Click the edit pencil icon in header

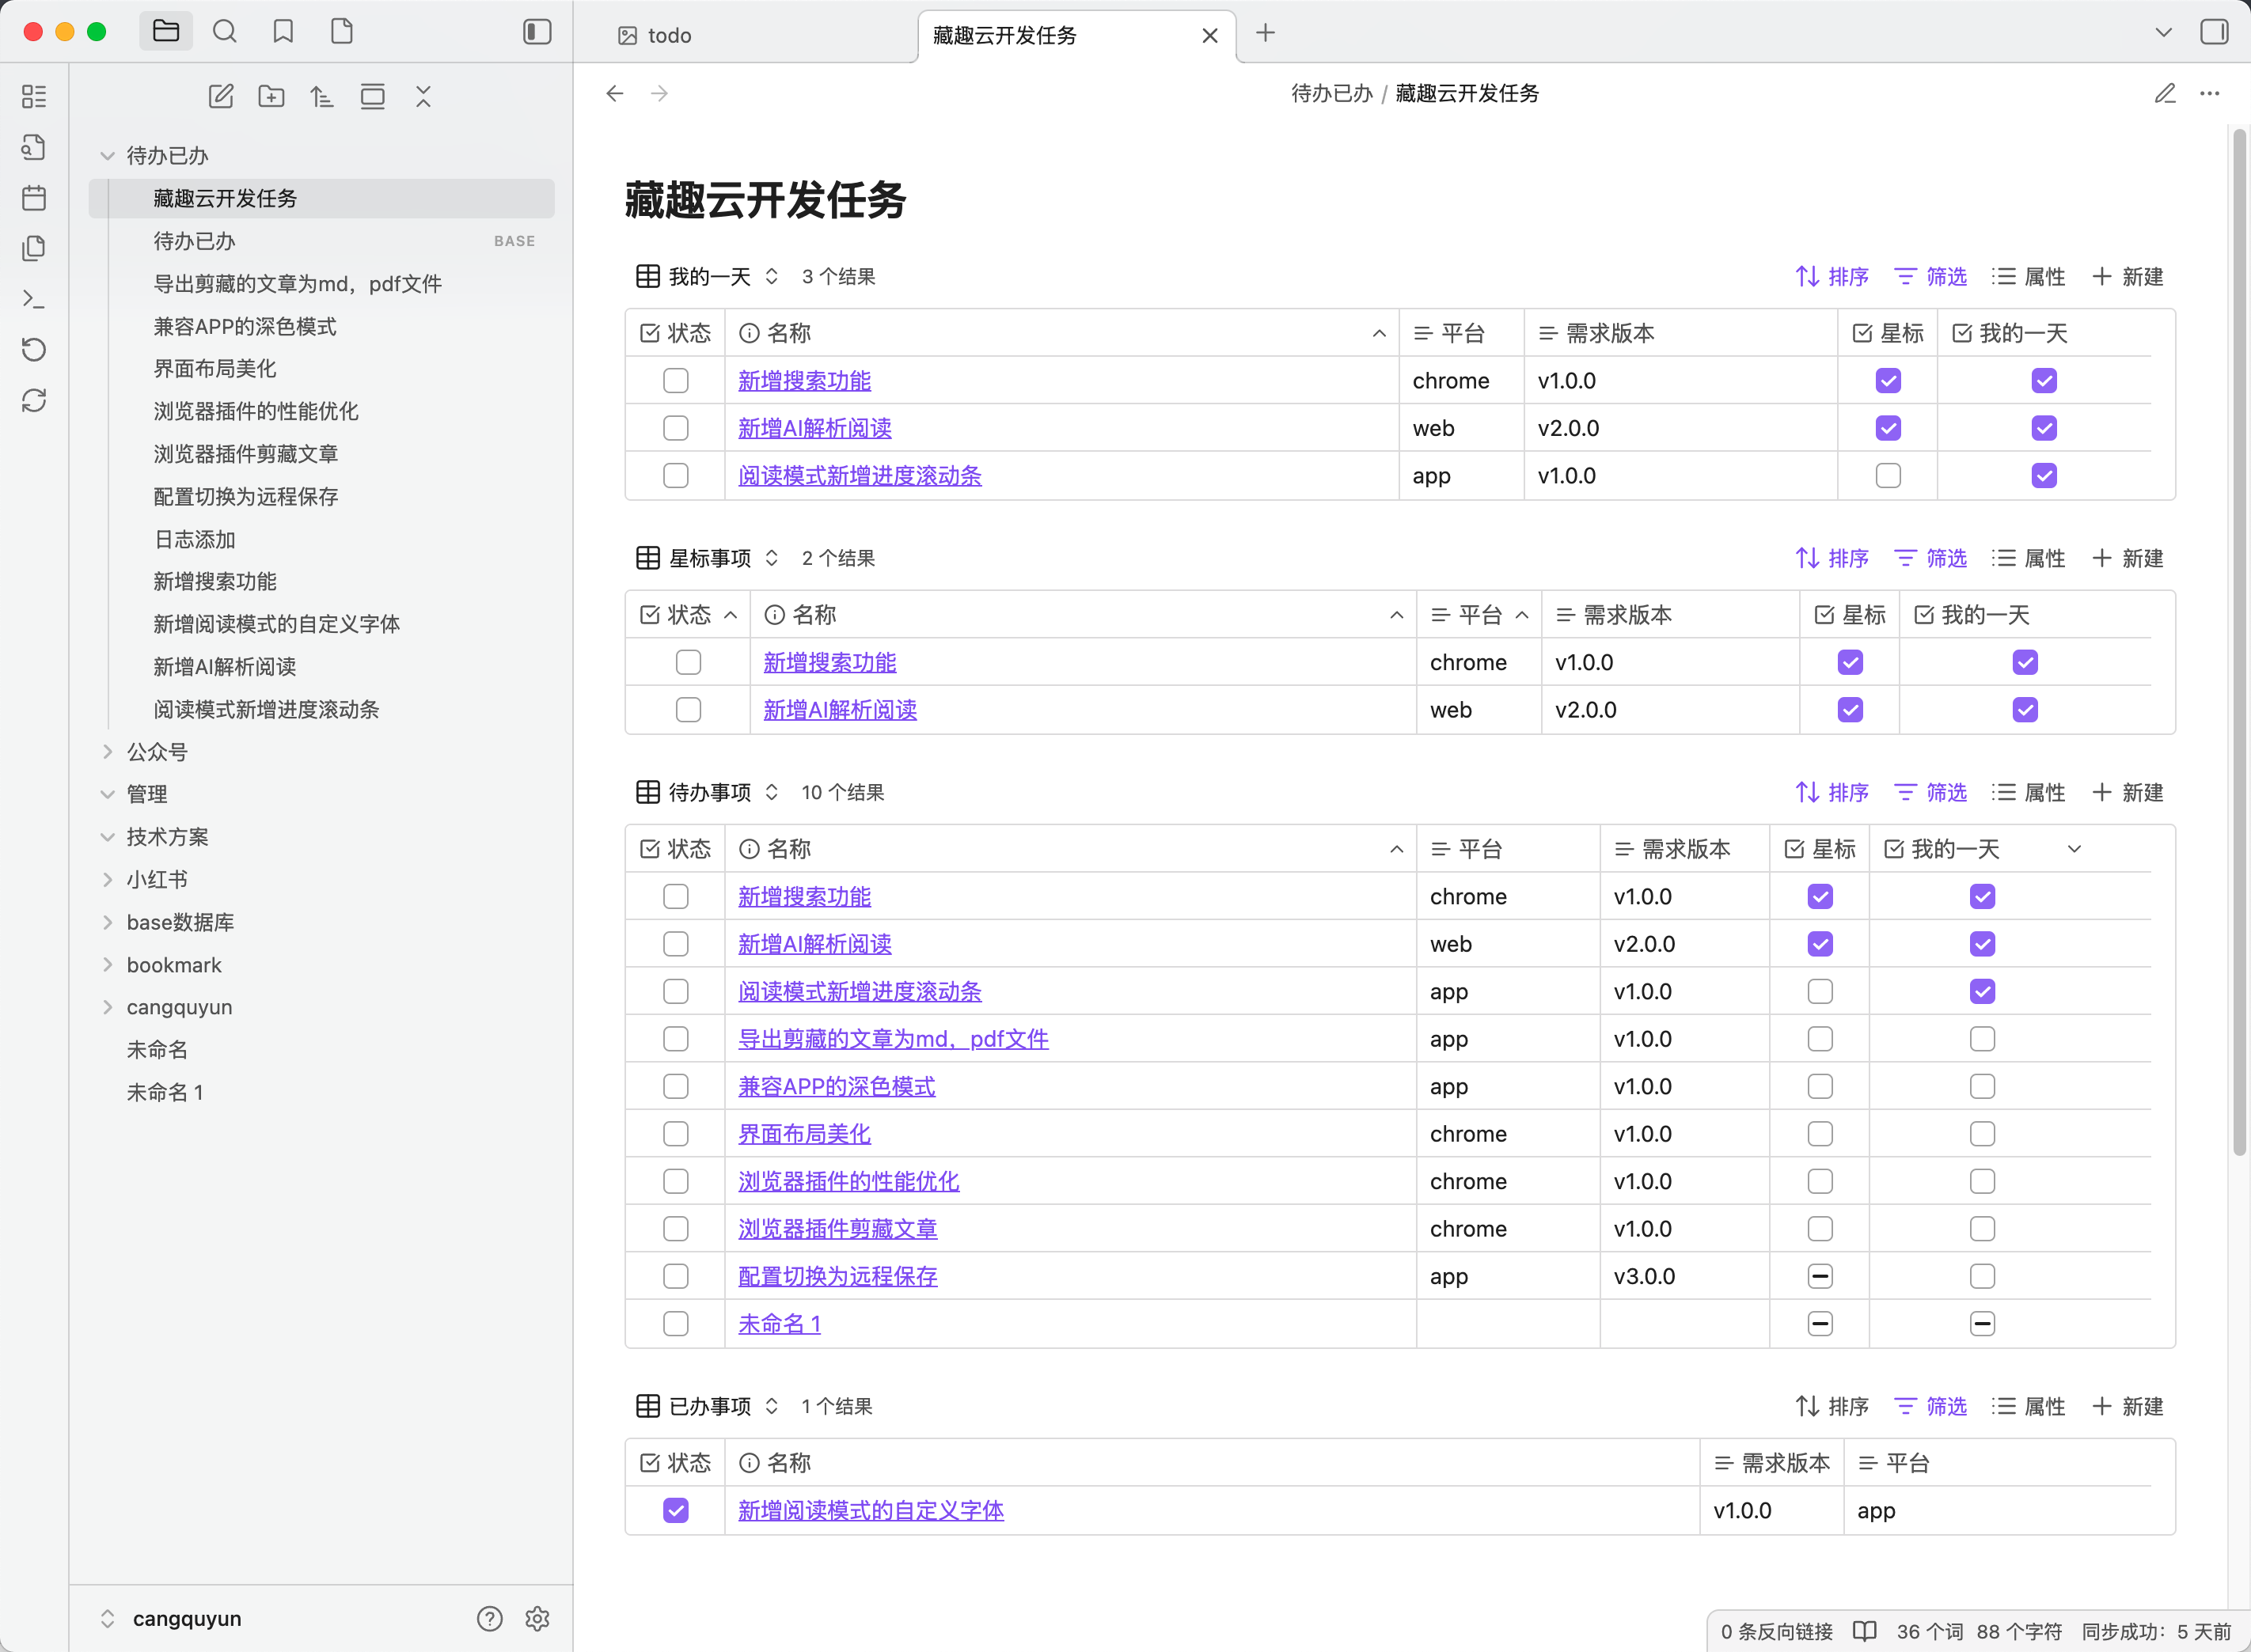point(2165,94)
